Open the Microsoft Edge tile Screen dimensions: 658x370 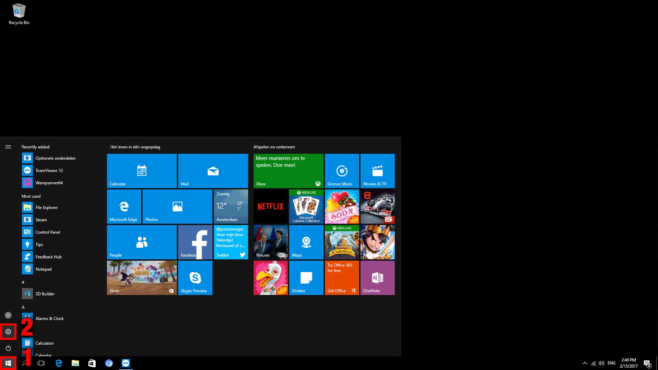pyautogui.click(x=124, y=207)
